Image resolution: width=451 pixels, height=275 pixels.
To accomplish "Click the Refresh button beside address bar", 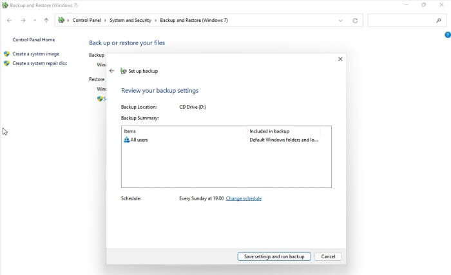I will point(355,21).
